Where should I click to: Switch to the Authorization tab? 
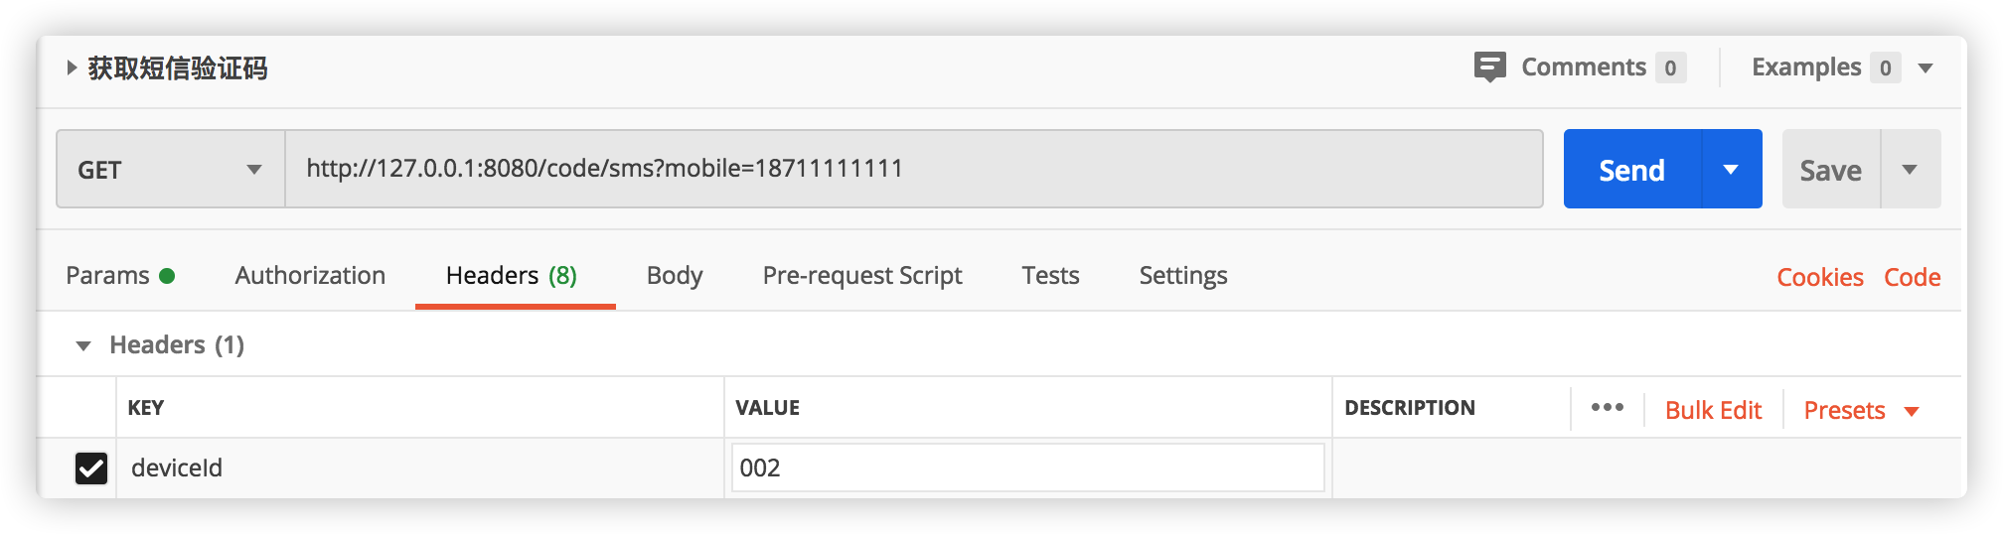click(x=310, y=276)
